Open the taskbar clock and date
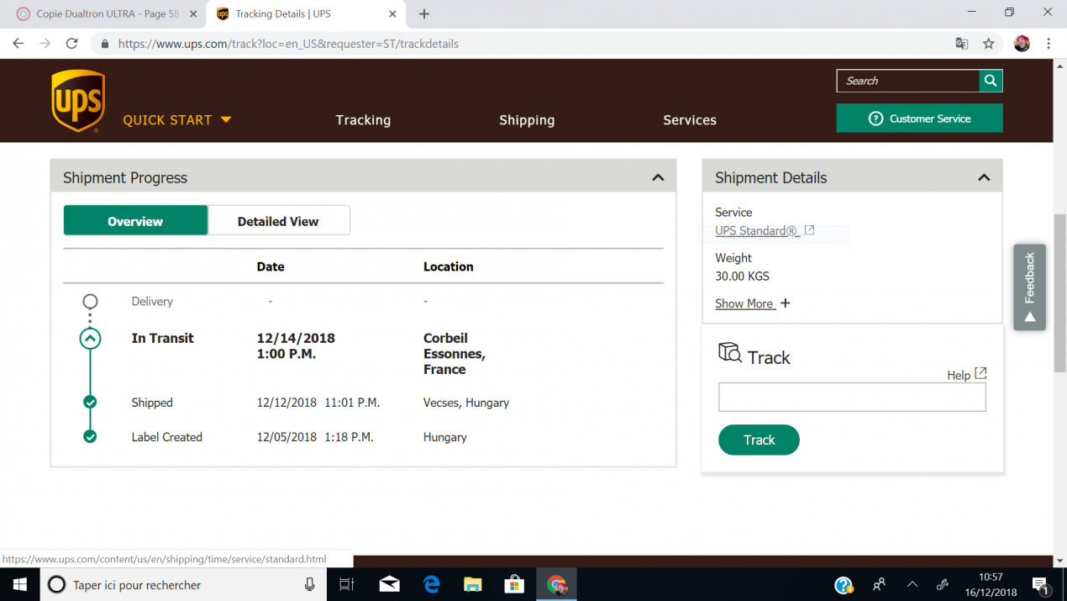Screen dimensions: 1067x601 coord(991,584)
